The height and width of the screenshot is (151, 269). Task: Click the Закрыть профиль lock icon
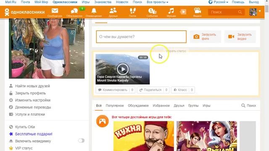pyautogui.click(x=11, y=93)
